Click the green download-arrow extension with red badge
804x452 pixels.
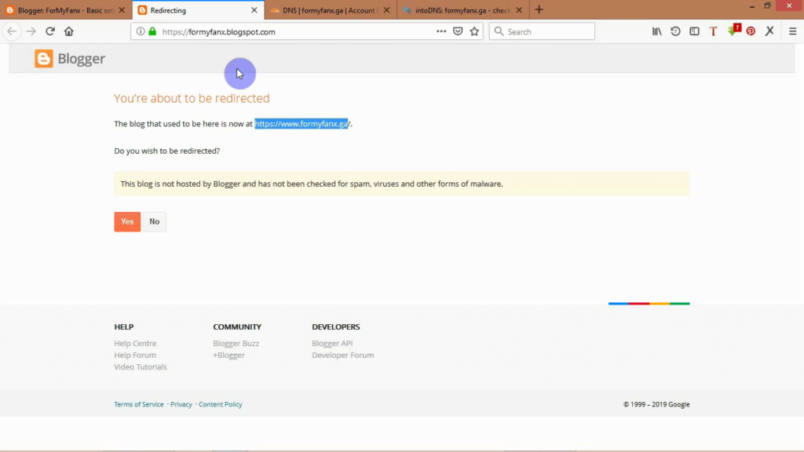(x=733, y=31)
